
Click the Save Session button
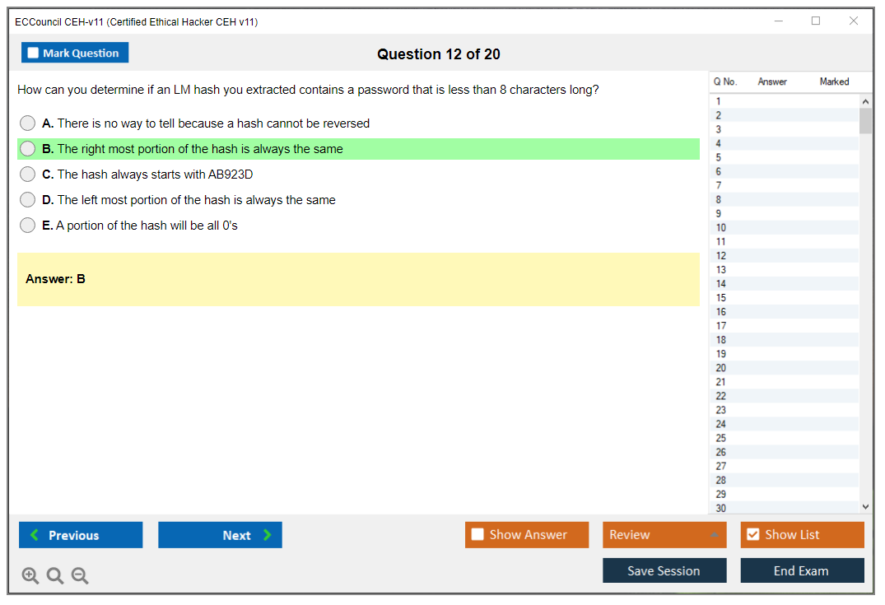664,570
